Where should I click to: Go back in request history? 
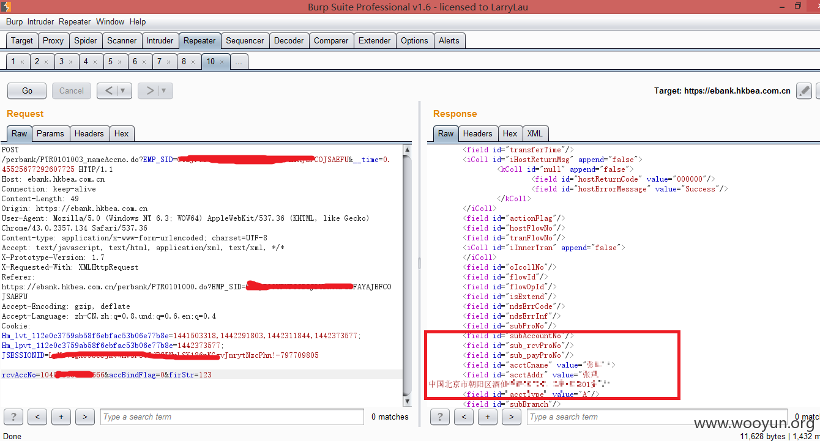point(108,91)
